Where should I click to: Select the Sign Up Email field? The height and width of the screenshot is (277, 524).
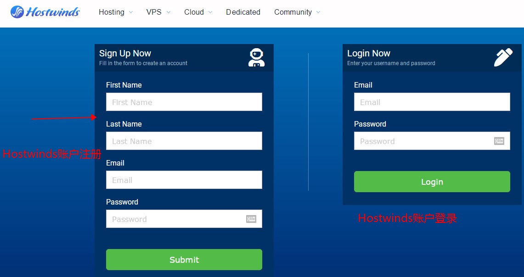(184, 180)
